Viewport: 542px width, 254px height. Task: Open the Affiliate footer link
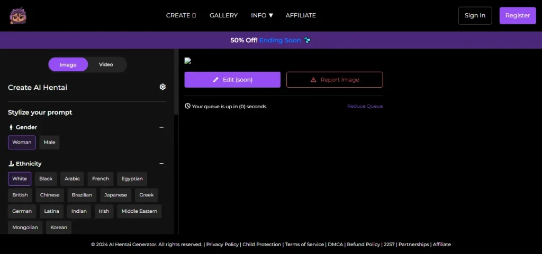[442, 244]
